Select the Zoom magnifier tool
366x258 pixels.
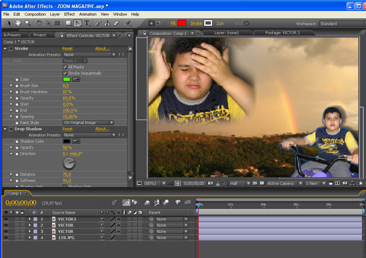coord(27,24)
